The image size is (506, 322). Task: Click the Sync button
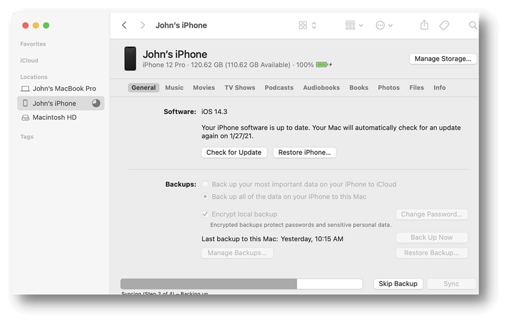[x=451, y=284]
